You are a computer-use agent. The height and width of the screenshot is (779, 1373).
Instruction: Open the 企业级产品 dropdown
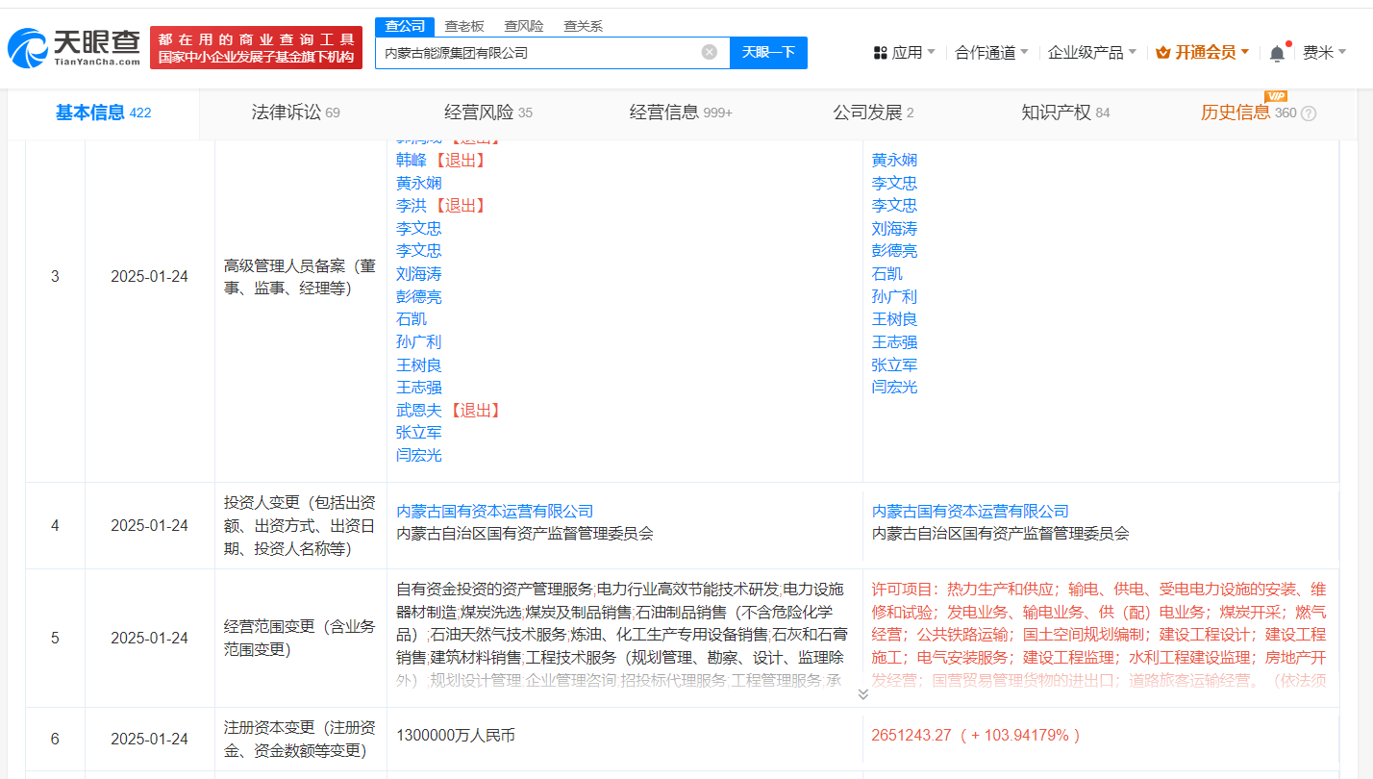coord(1092,53)
